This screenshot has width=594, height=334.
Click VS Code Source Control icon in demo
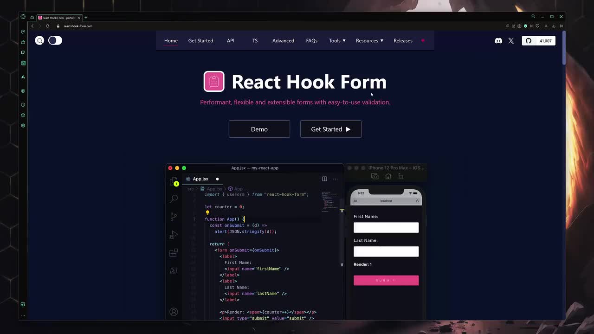(x=174, y=217)
